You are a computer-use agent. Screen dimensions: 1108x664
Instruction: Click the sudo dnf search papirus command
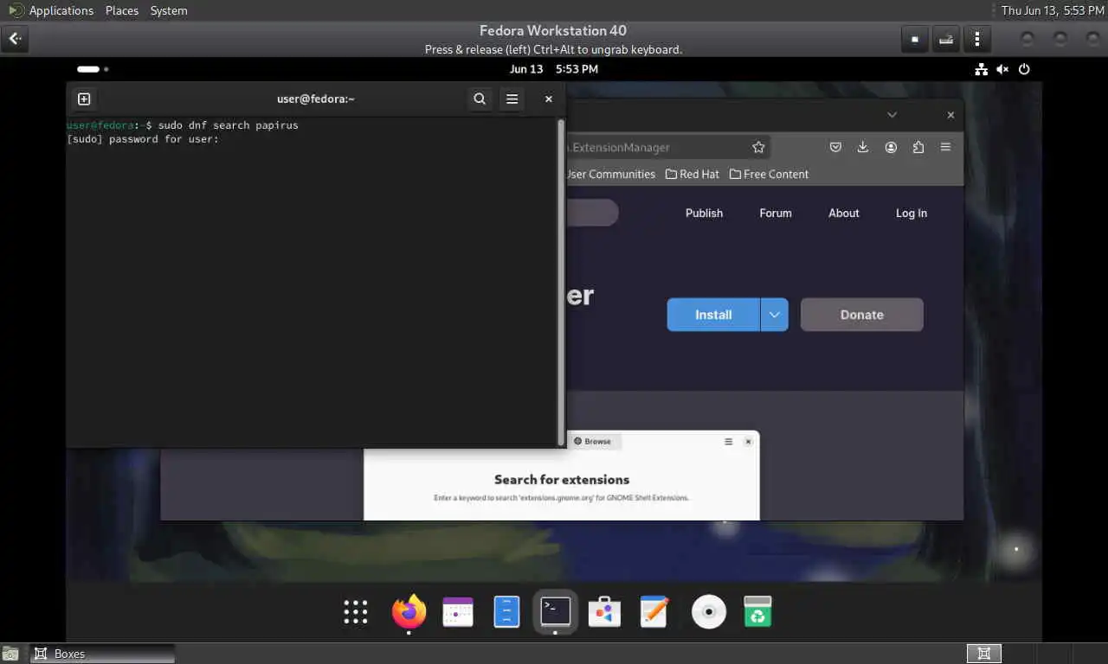coord(229,125)
